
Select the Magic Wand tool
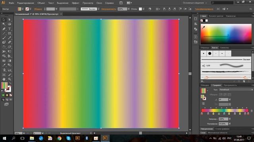tap(4, 24)
